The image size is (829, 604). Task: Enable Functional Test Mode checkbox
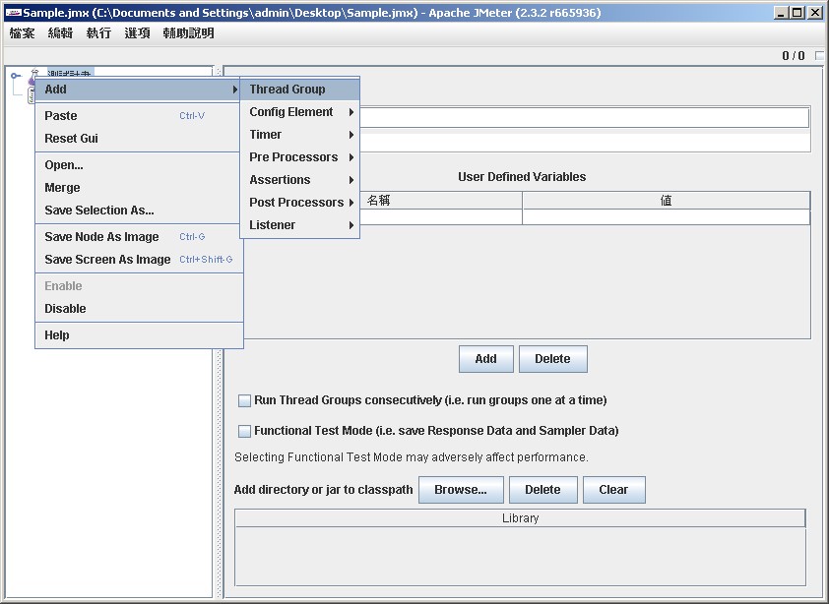point(244,431)
